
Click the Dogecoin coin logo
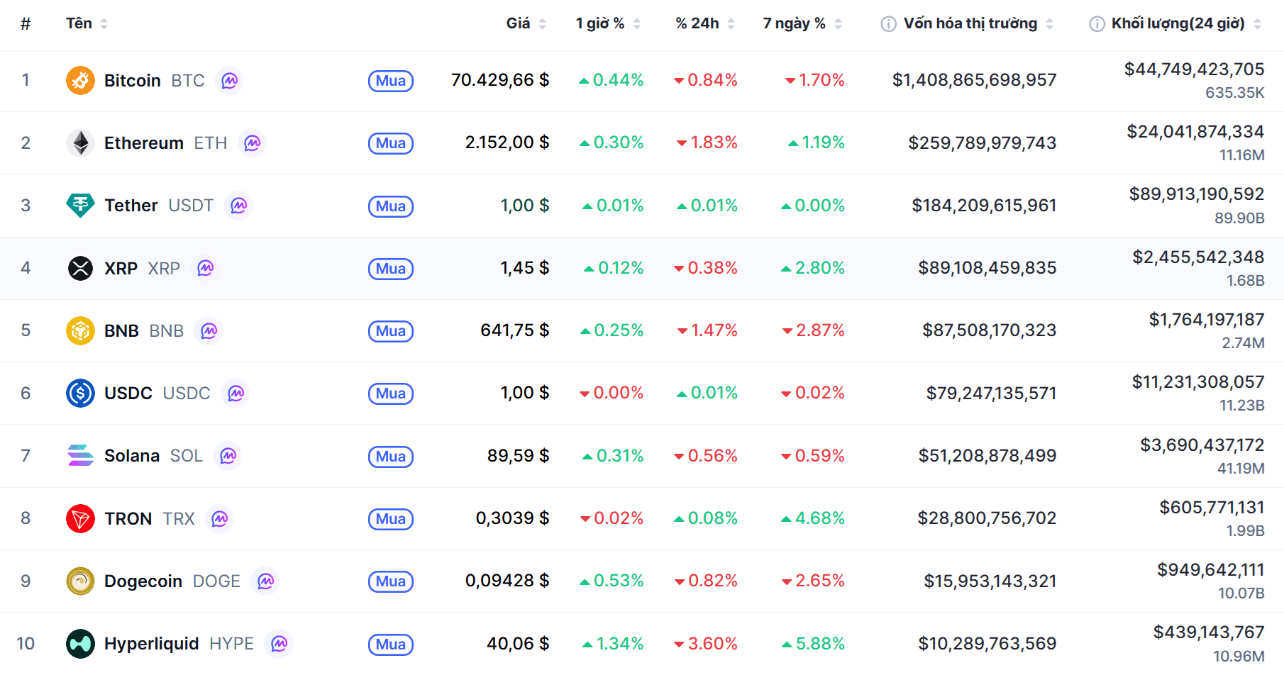point(80,581)
